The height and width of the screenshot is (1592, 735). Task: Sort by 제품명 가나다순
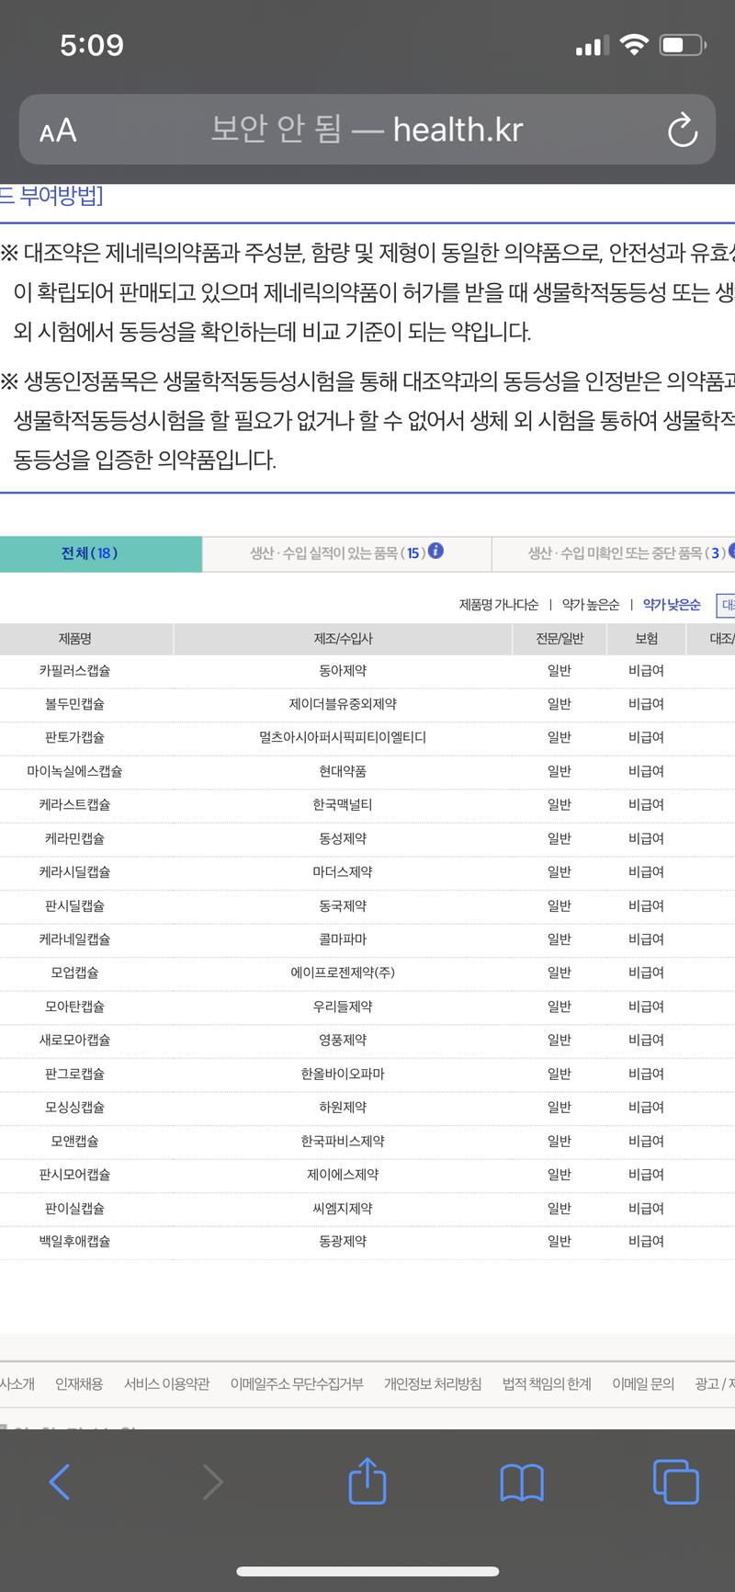499,605
